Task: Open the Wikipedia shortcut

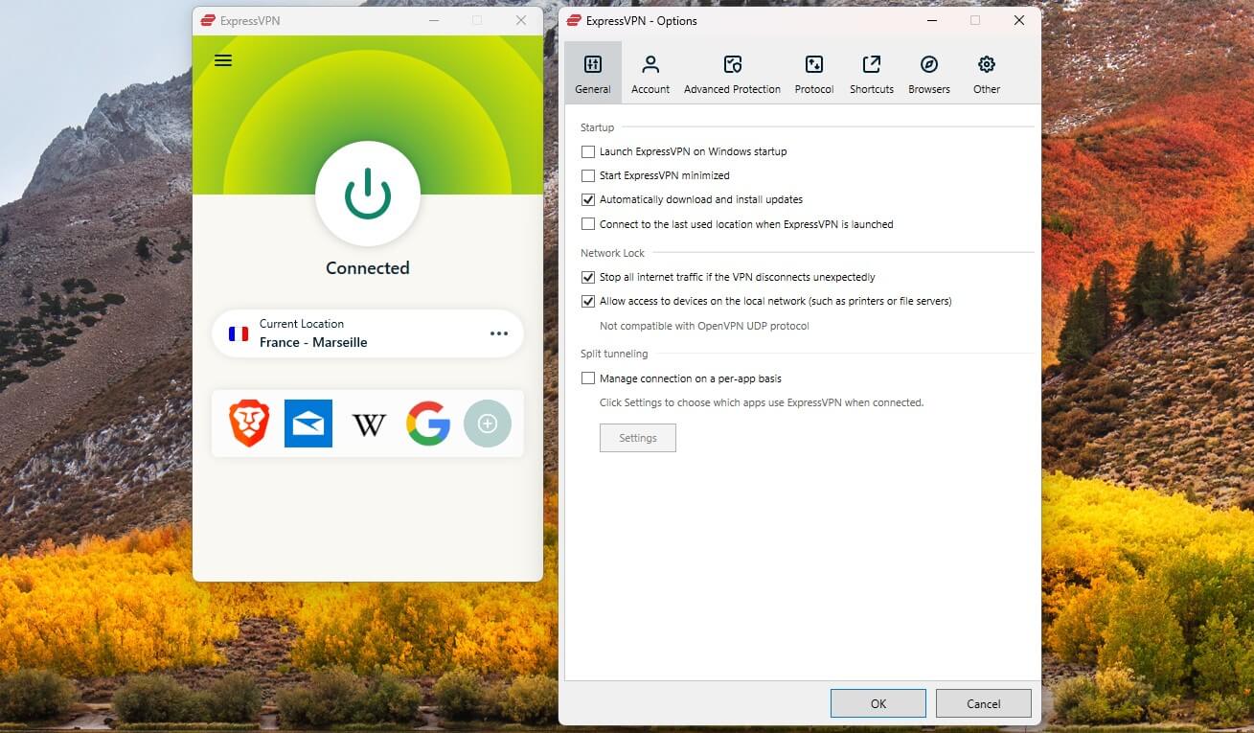Action: click(369, 424)
